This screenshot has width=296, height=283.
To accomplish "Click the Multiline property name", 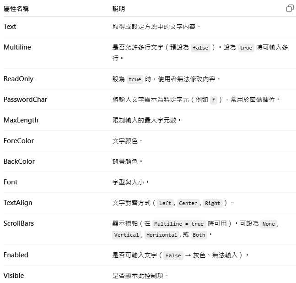I will pos(17,47).
